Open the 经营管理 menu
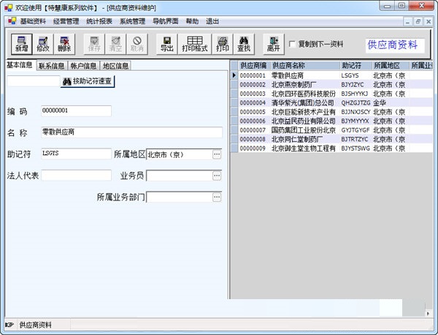 pyautogui.click(x=66, y=21)
